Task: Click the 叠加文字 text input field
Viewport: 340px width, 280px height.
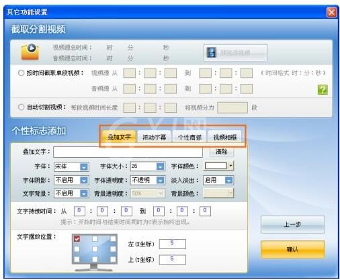Action: (128, 152)
